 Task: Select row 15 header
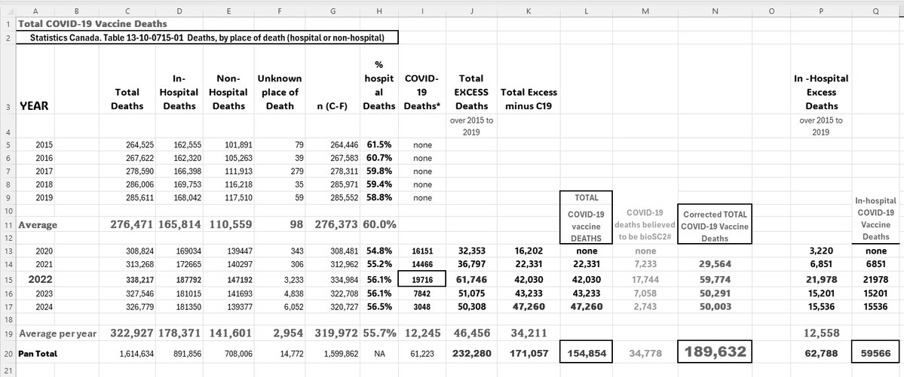8,280
